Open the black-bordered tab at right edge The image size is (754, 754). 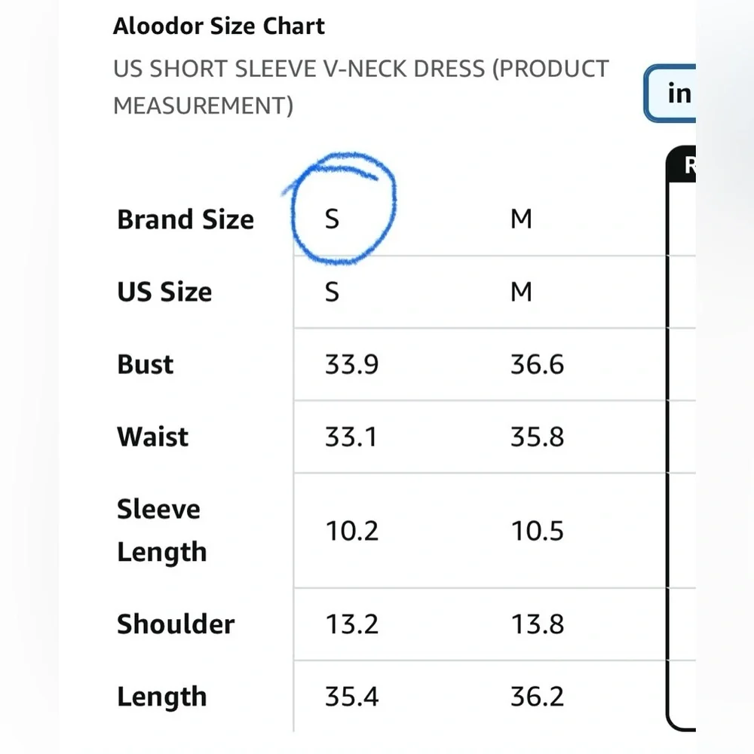(x=682, y=164)
